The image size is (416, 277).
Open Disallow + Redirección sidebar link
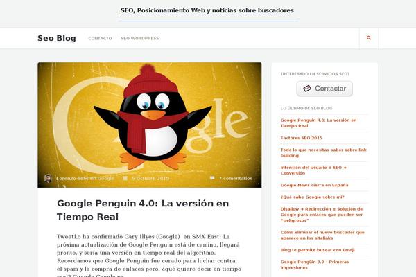click(322, 215)
